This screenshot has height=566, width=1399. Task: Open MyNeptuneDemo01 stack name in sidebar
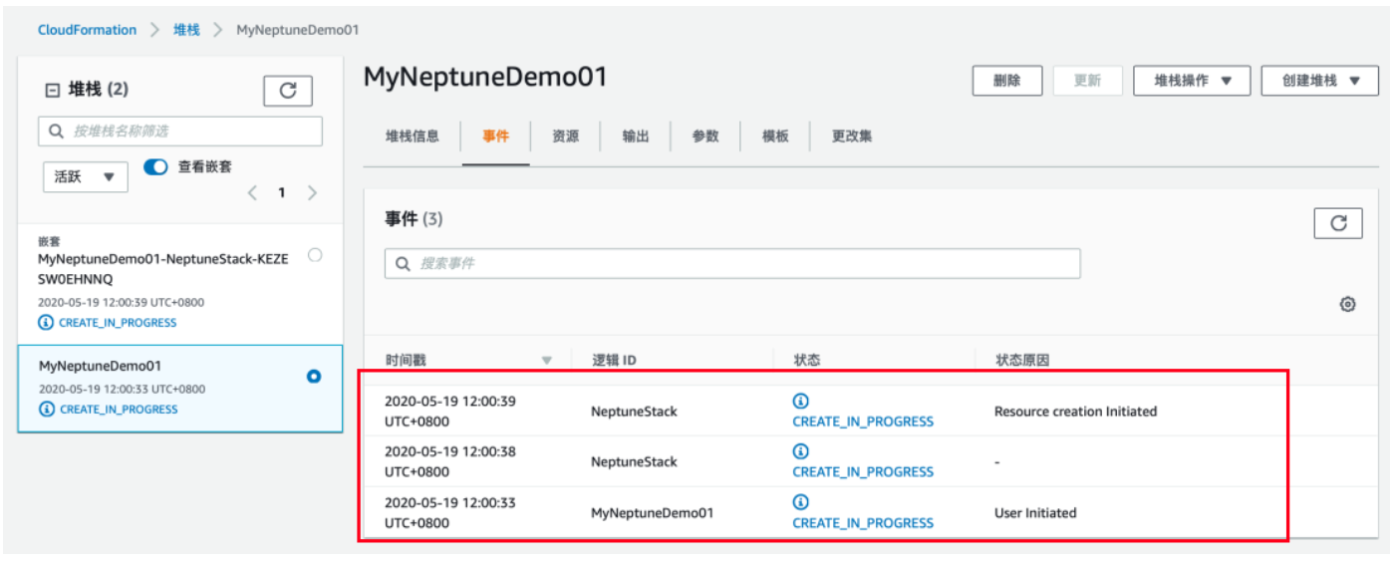[100, 366]
